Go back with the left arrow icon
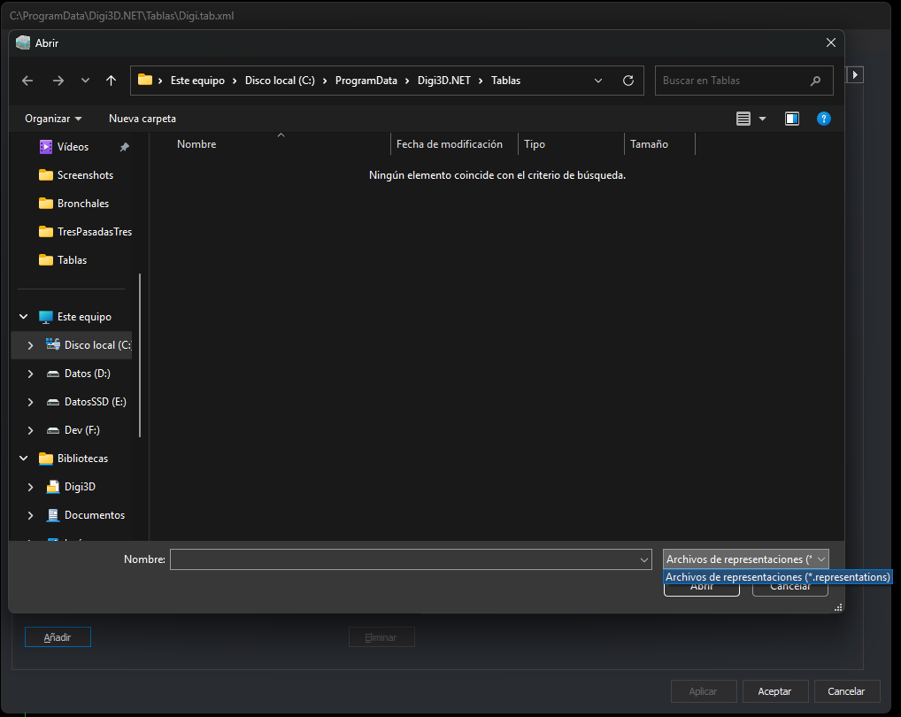This screenshot has width=901, height=717. click(27, 81)
